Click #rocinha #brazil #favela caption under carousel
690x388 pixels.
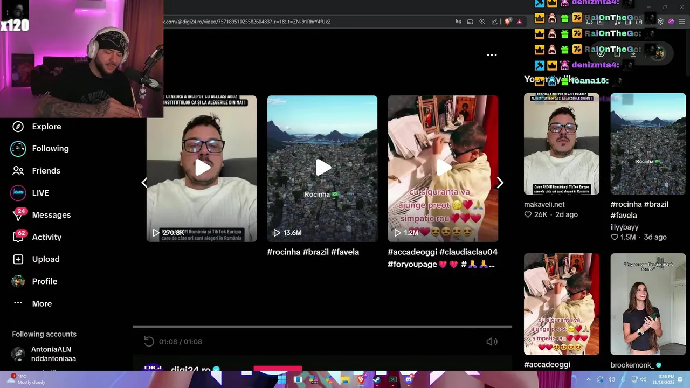pos(313,252)
